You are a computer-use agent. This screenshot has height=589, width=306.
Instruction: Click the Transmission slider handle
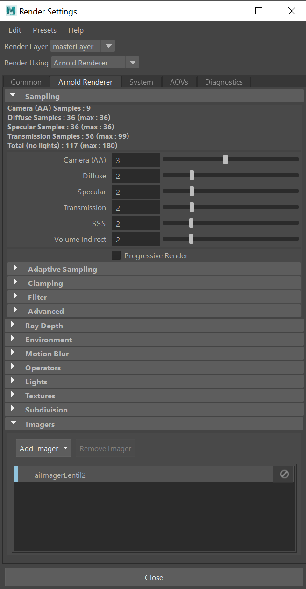pyautogui.click(x=192, y=207)
